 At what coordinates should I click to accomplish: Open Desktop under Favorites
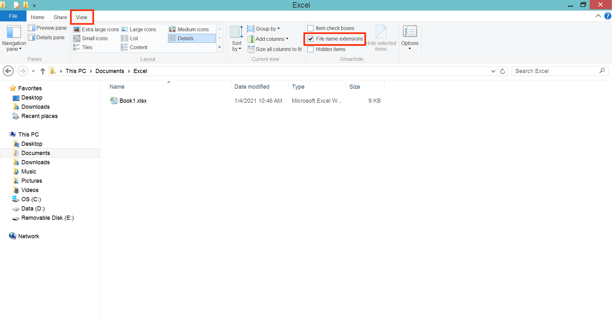[x=27, y=98]
